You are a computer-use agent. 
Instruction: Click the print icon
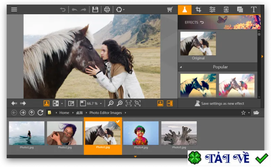[x=107, y=9]
